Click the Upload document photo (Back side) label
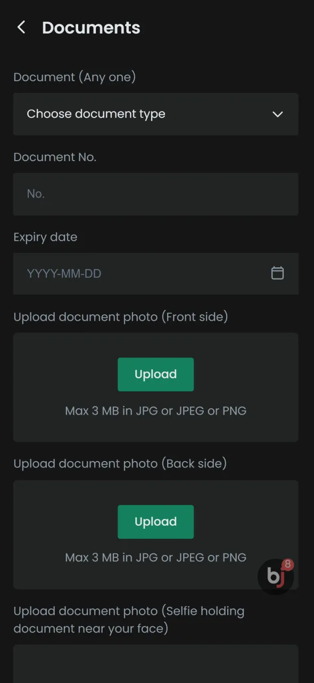The height and width of the screenshot is (683, 314). coord(120,463)
